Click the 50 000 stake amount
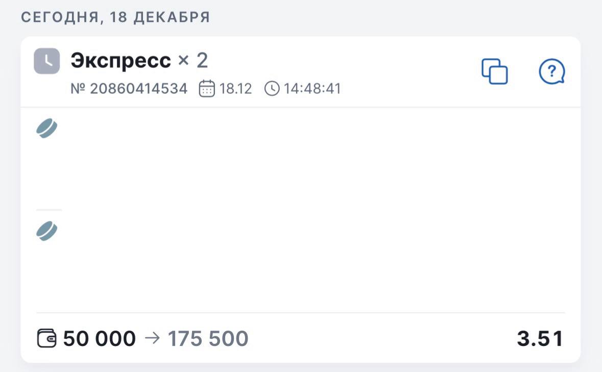 point(100,339)
